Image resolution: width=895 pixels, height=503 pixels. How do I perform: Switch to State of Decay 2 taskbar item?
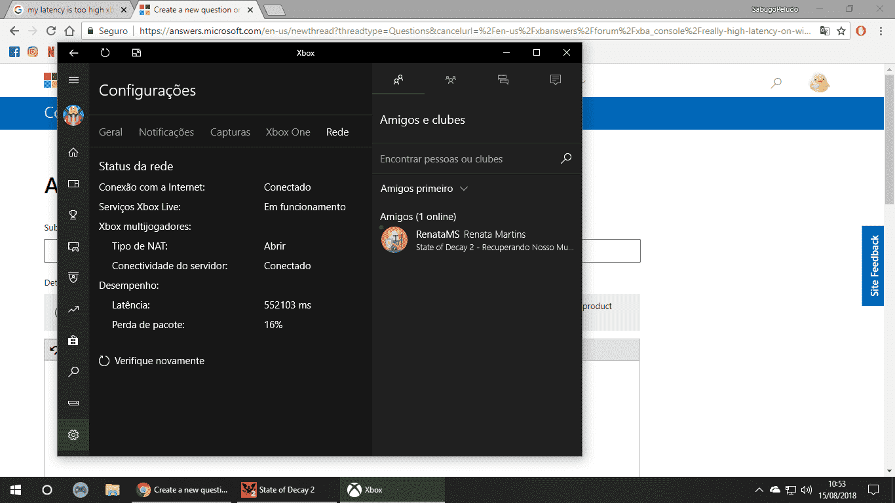click(287, 490)
